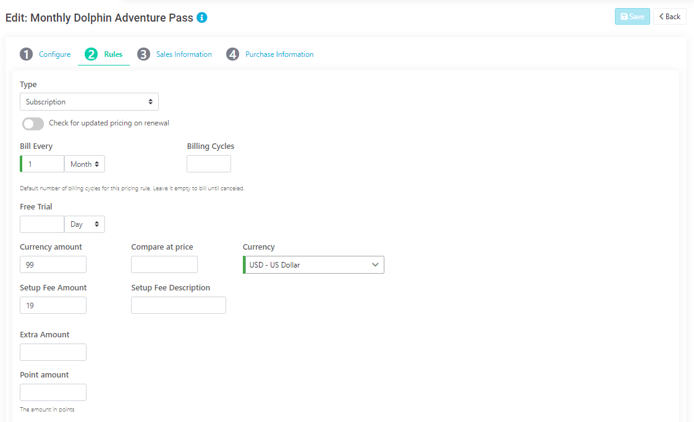Screen dimensions: 694x422
Task: Click the Setup Fee Description field
Action: (x=178, y=305)
